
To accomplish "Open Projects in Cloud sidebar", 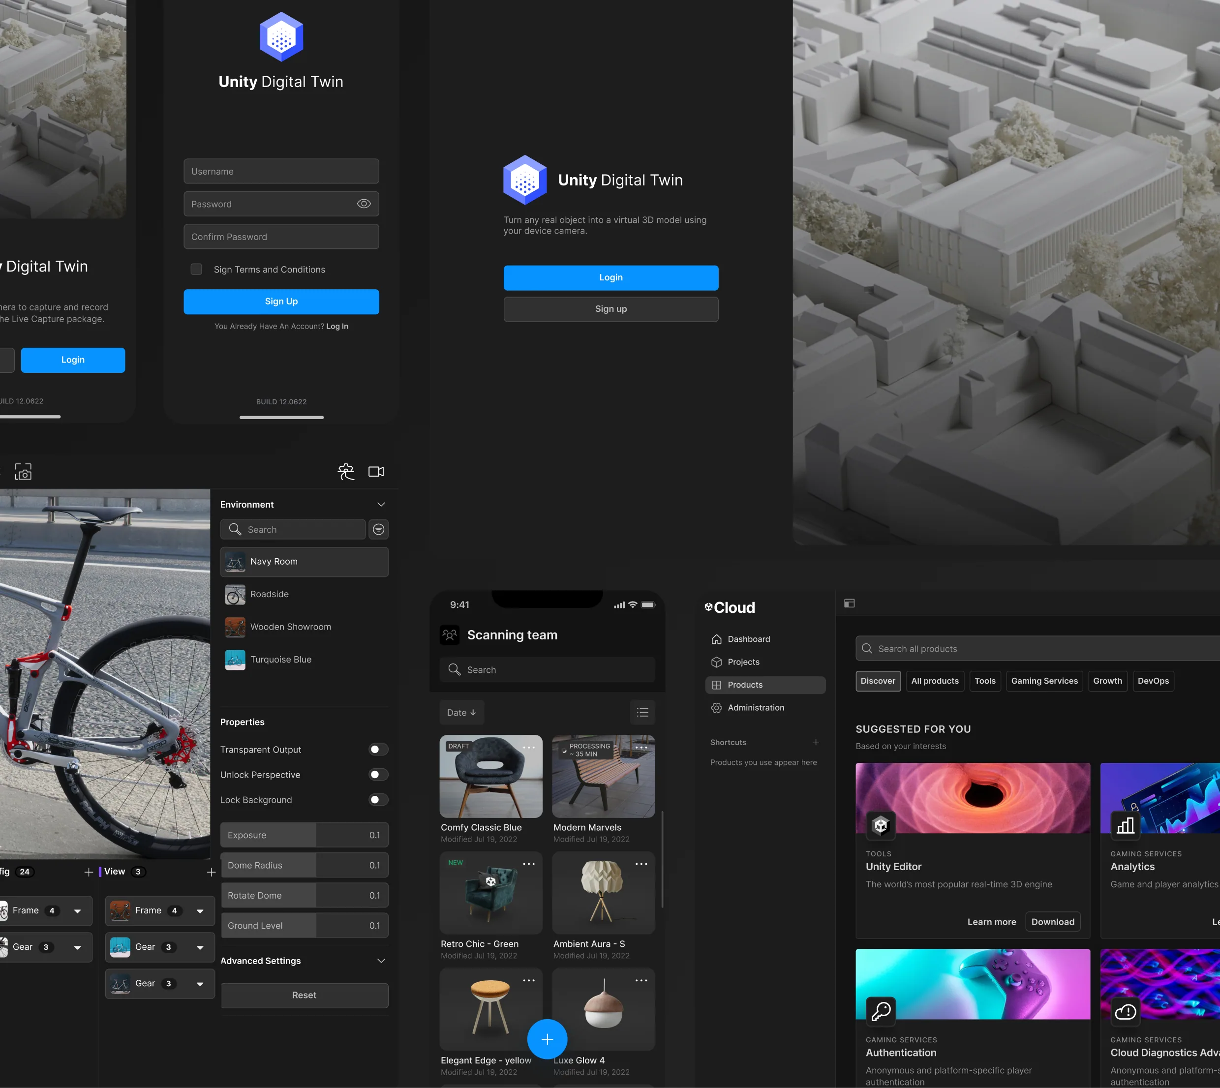I will tap(765, 662).
